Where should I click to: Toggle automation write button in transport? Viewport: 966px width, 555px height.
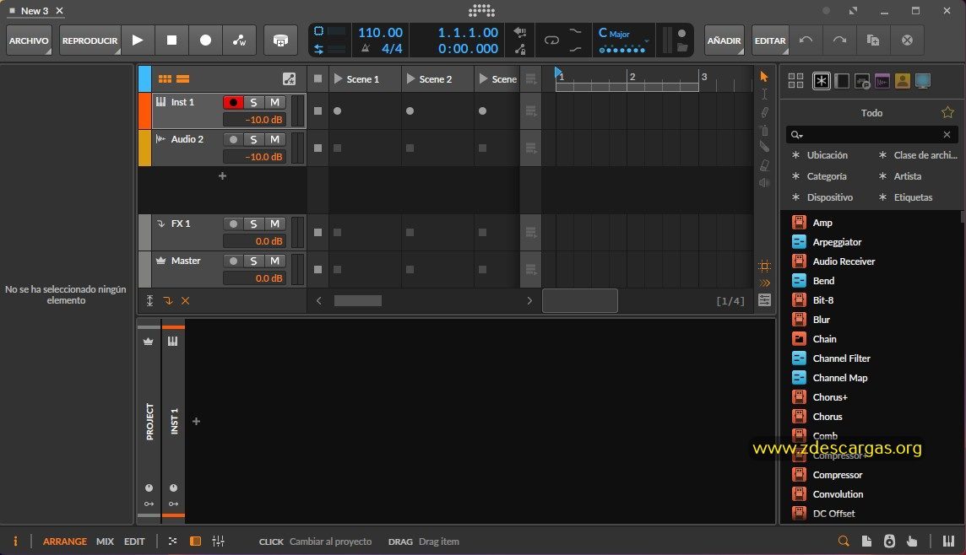[x=239, y=40]
